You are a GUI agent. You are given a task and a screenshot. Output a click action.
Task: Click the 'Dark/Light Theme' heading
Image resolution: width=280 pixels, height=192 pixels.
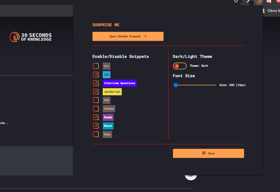192,57
